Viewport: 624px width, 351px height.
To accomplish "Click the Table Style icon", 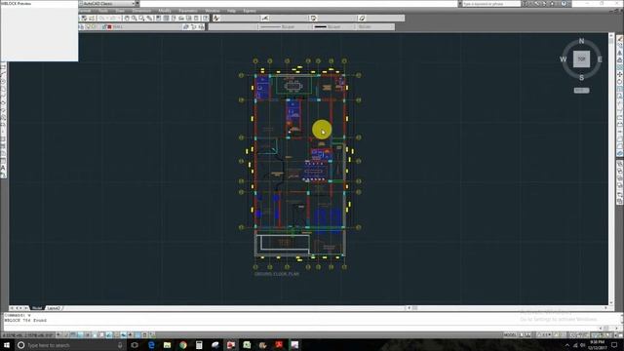I will 314,19.
